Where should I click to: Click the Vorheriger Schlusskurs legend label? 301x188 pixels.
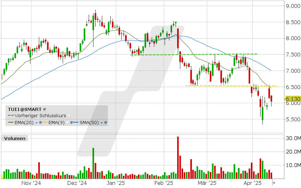coord(40,116)
